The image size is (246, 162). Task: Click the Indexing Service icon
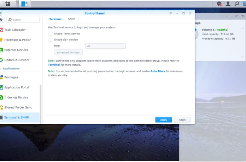1,97
